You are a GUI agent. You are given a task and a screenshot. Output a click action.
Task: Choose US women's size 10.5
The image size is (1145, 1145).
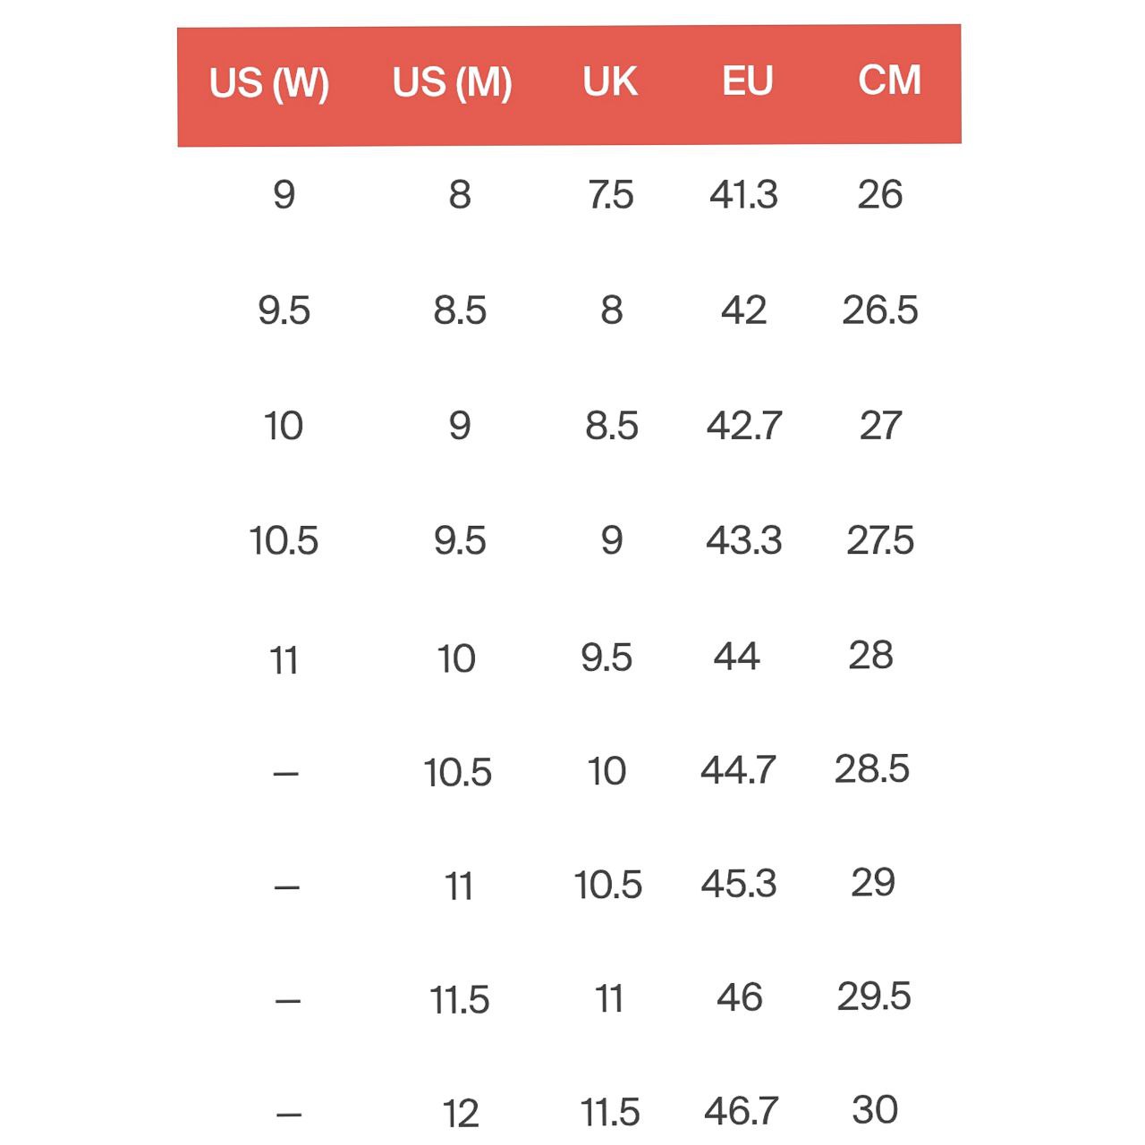pyautogui.click(x=284, y=541)
